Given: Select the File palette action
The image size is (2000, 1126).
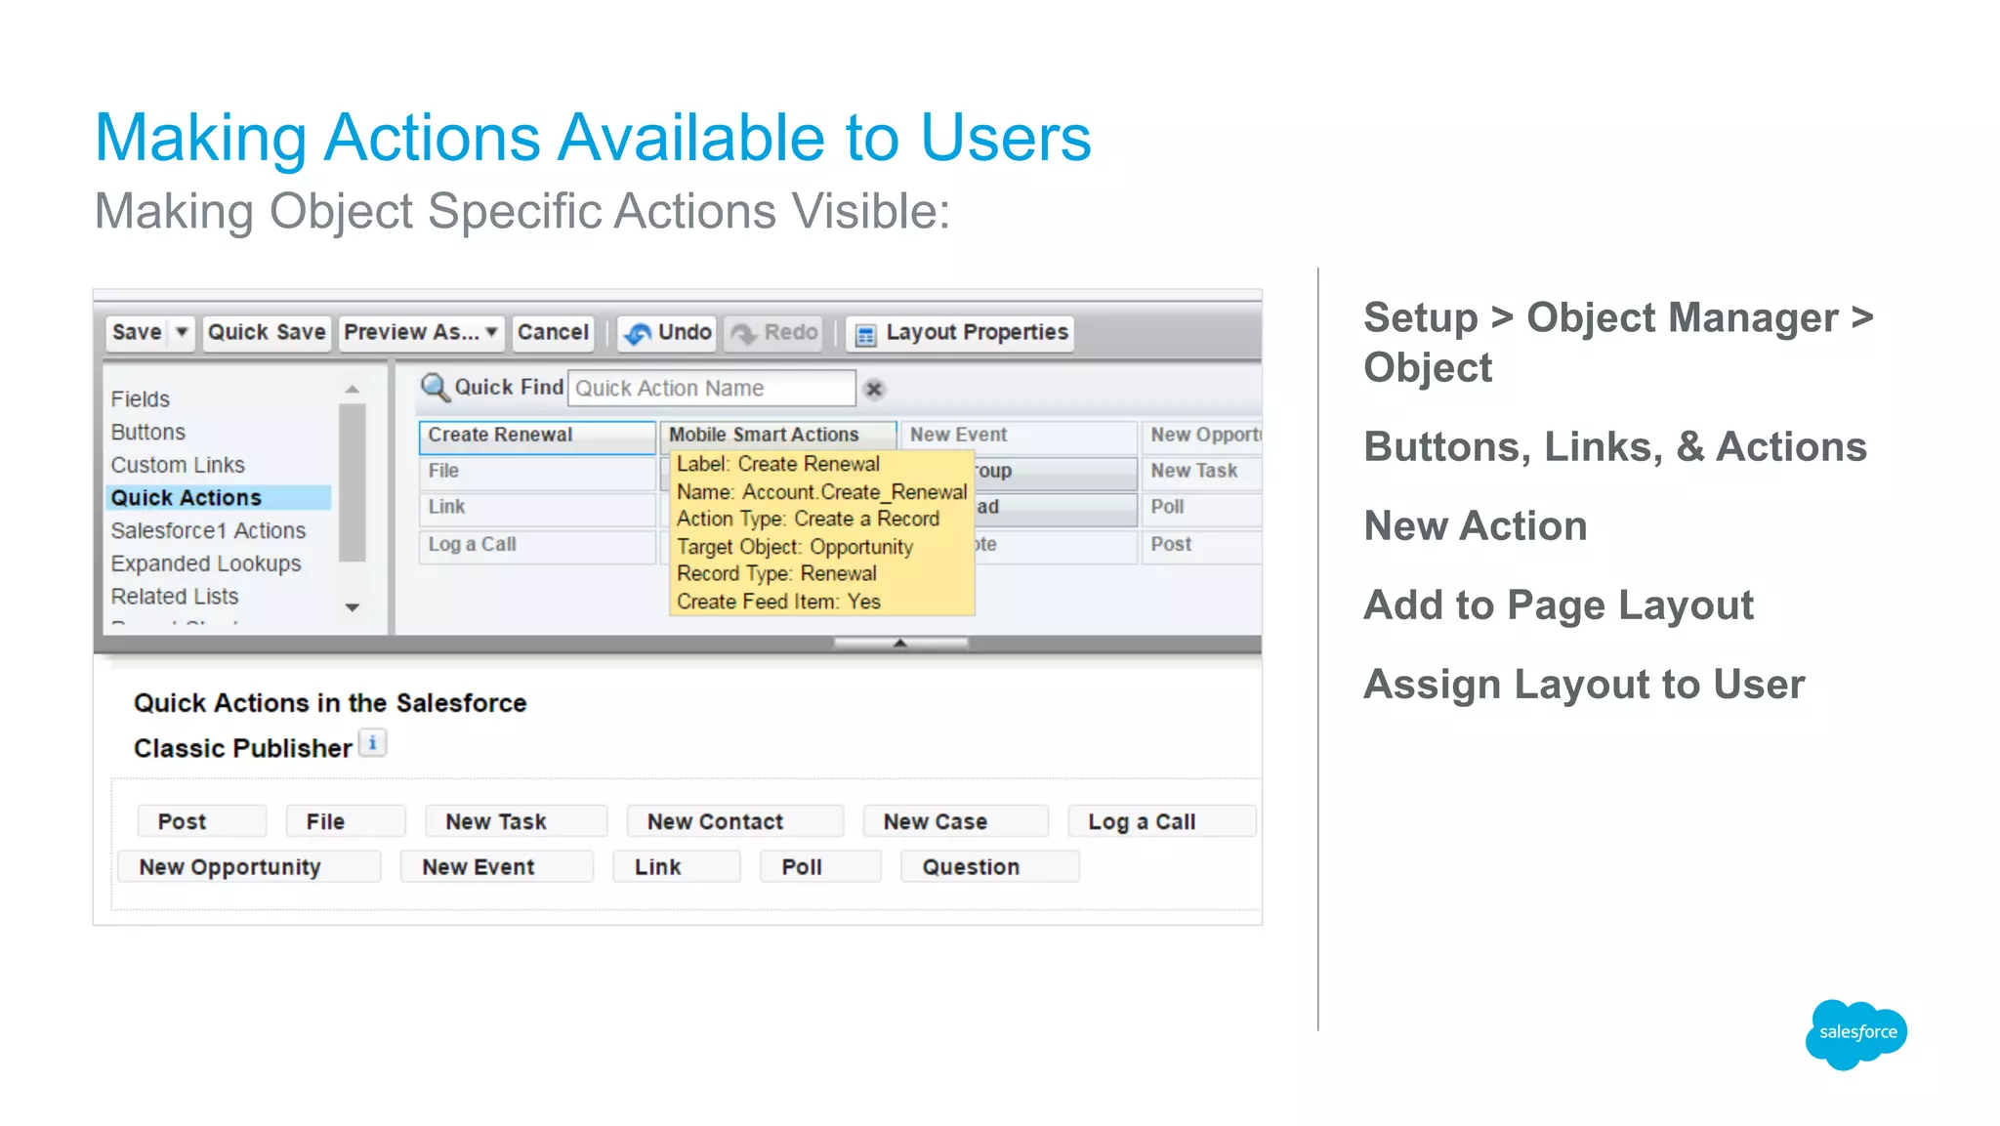Looking at the screenshot, I should tap(537, 472).
